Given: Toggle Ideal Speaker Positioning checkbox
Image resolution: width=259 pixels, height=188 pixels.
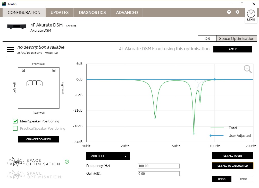Looking at the screenshot, I should point(15,121).
